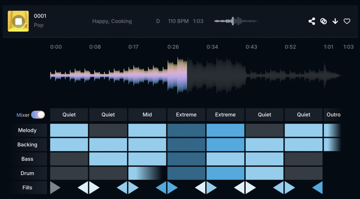
Task: Click the share icon
Action: [x=311, y=21]
